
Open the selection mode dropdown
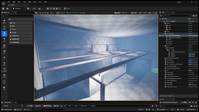point(17,9)
